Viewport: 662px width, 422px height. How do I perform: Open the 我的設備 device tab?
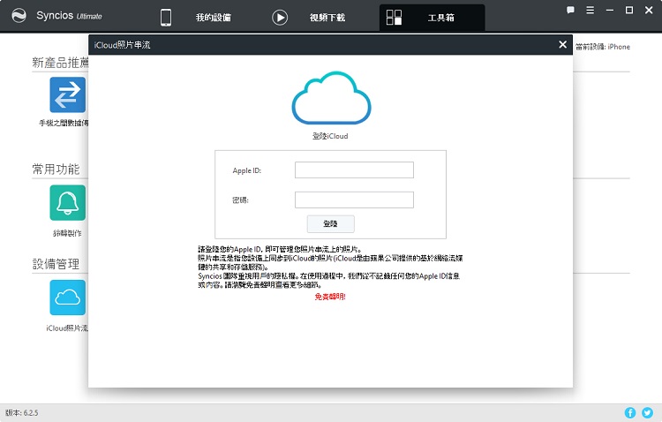214,18
